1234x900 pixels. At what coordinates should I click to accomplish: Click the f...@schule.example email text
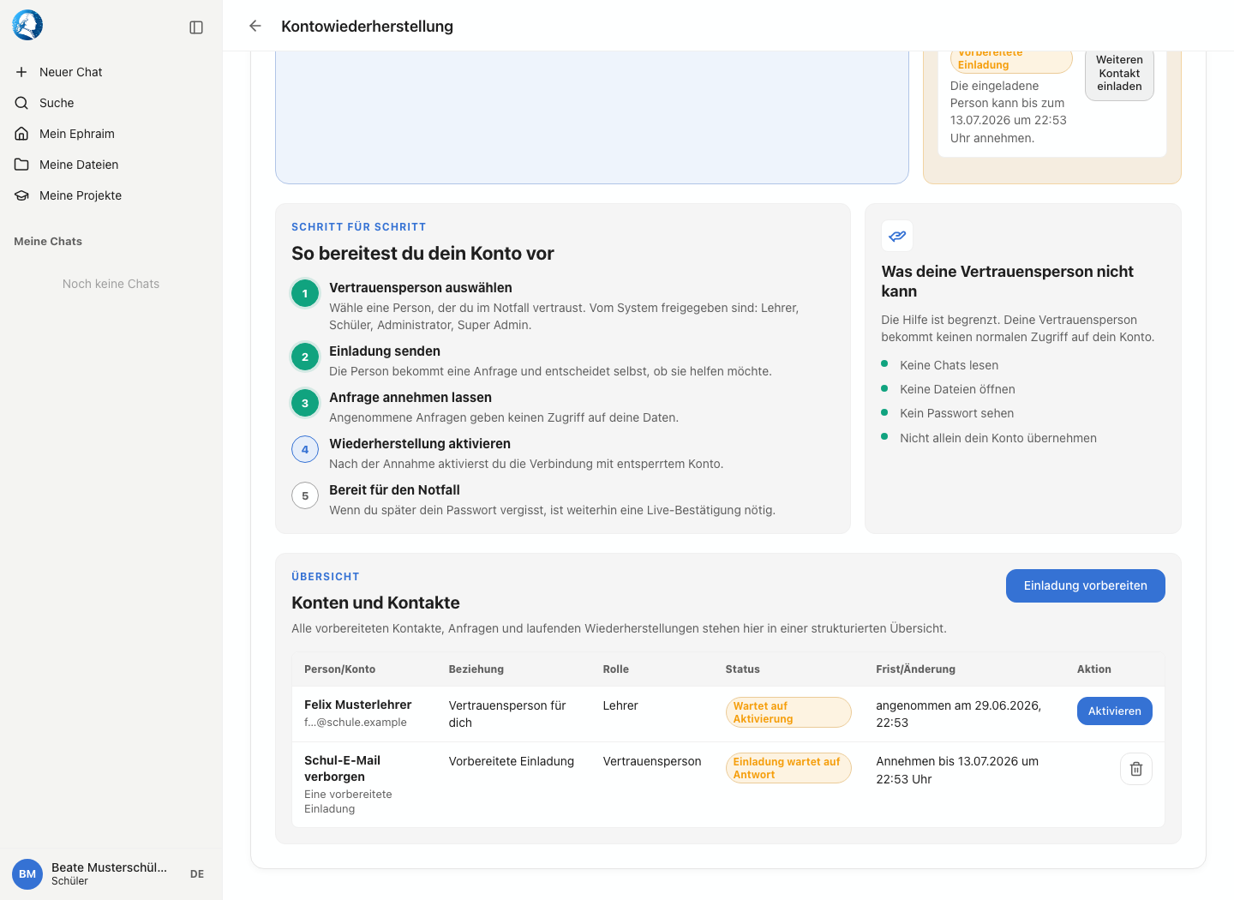pos(355,723)
